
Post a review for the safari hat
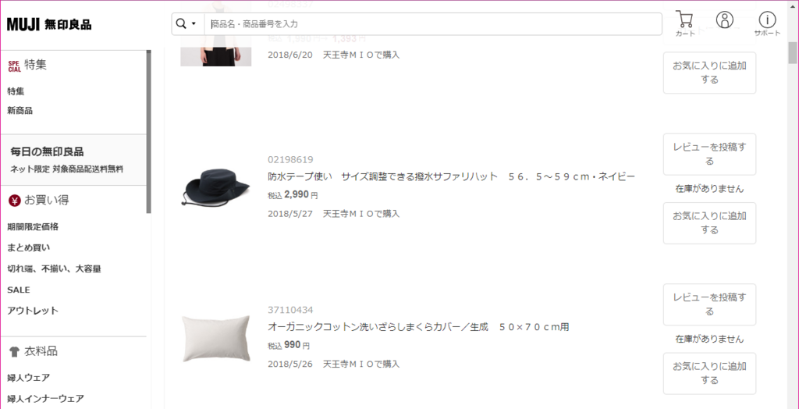point(709,155)
